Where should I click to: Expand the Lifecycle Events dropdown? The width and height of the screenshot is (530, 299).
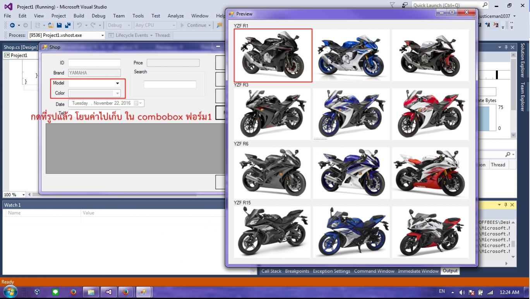click(x=151, y=35)
